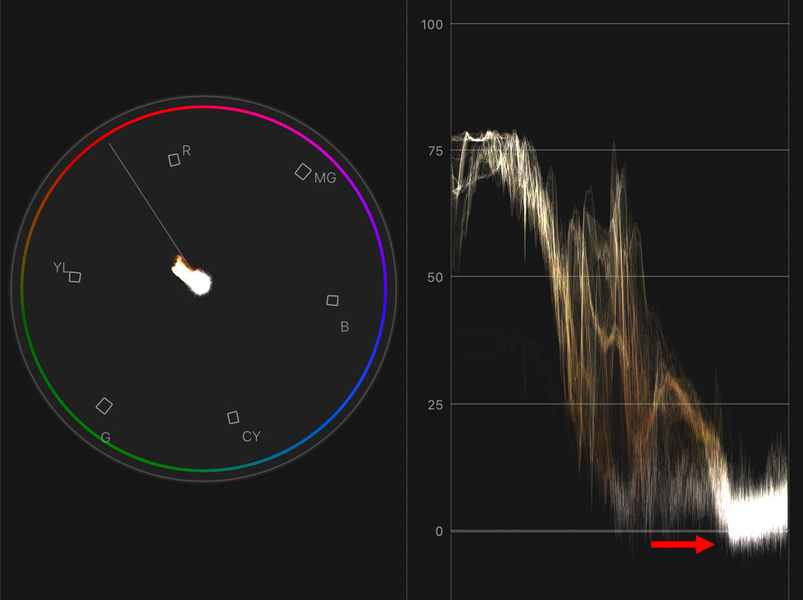Click the "0" waveform scale label

pyautogui.click(x=439, y=531)
